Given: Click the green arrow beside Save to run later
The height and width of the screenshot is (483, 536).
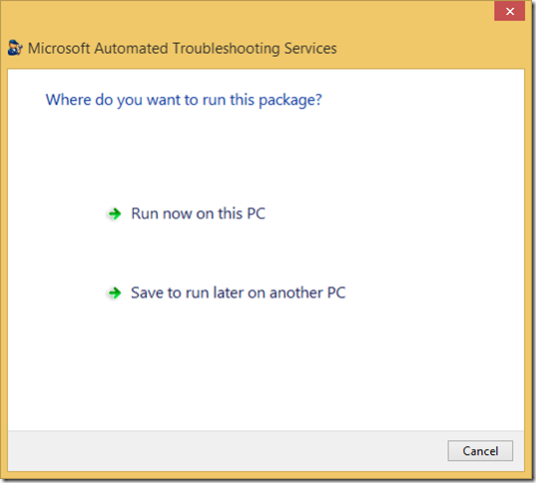Looking at the screenshot, I should pos(115,293).
